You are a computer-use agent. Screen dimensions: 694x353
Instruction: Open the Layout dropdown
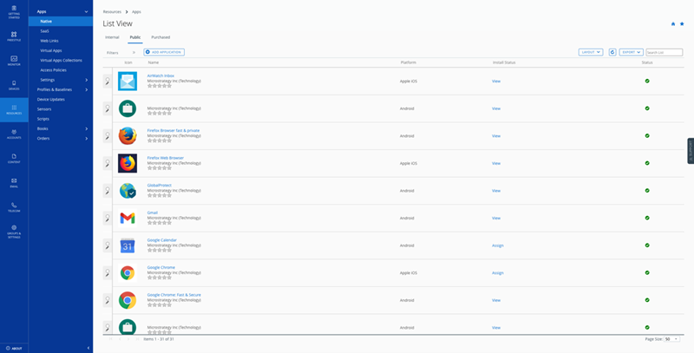(590, 52)
